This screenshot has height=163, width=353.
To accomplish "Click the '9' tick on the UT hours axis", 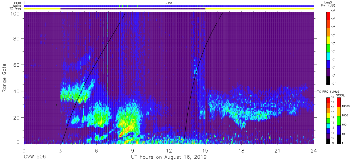I will click(133, 150).
